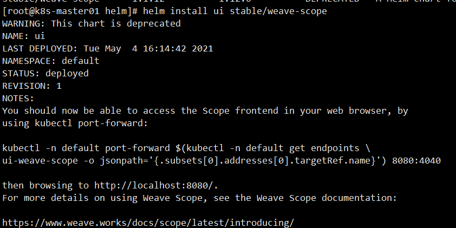Screen dimensions: 456x228
Task: Click the NOTES: heading line
Action: click(18, 99)
